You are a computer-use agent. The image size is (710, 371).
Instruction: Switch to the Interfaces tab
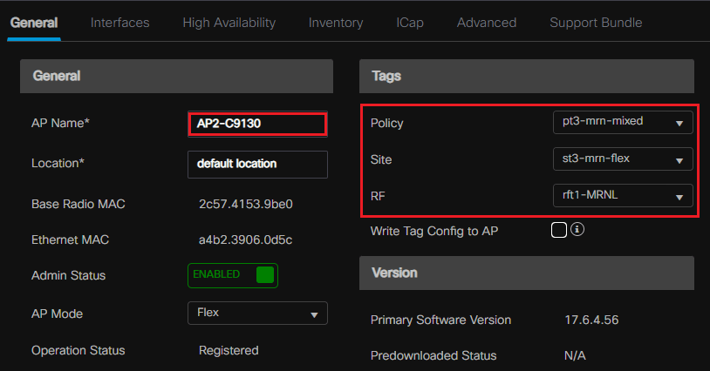pos(119,23)
